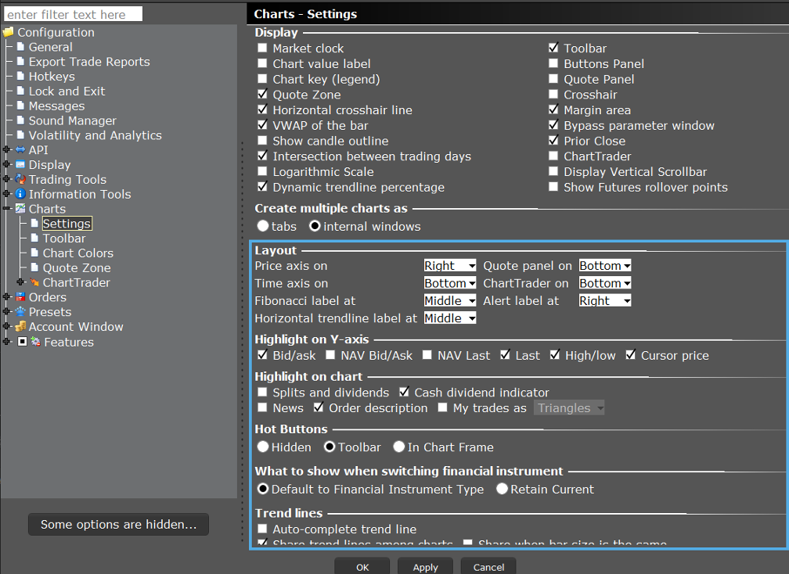Uncheck the Prior Close option
Image resolution: width=789 pixels, height=574 pixels.
(x=553, y=141)
